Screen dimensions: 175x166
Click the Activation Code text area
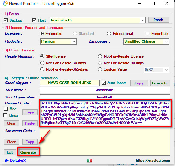click(x=105, y=142)
